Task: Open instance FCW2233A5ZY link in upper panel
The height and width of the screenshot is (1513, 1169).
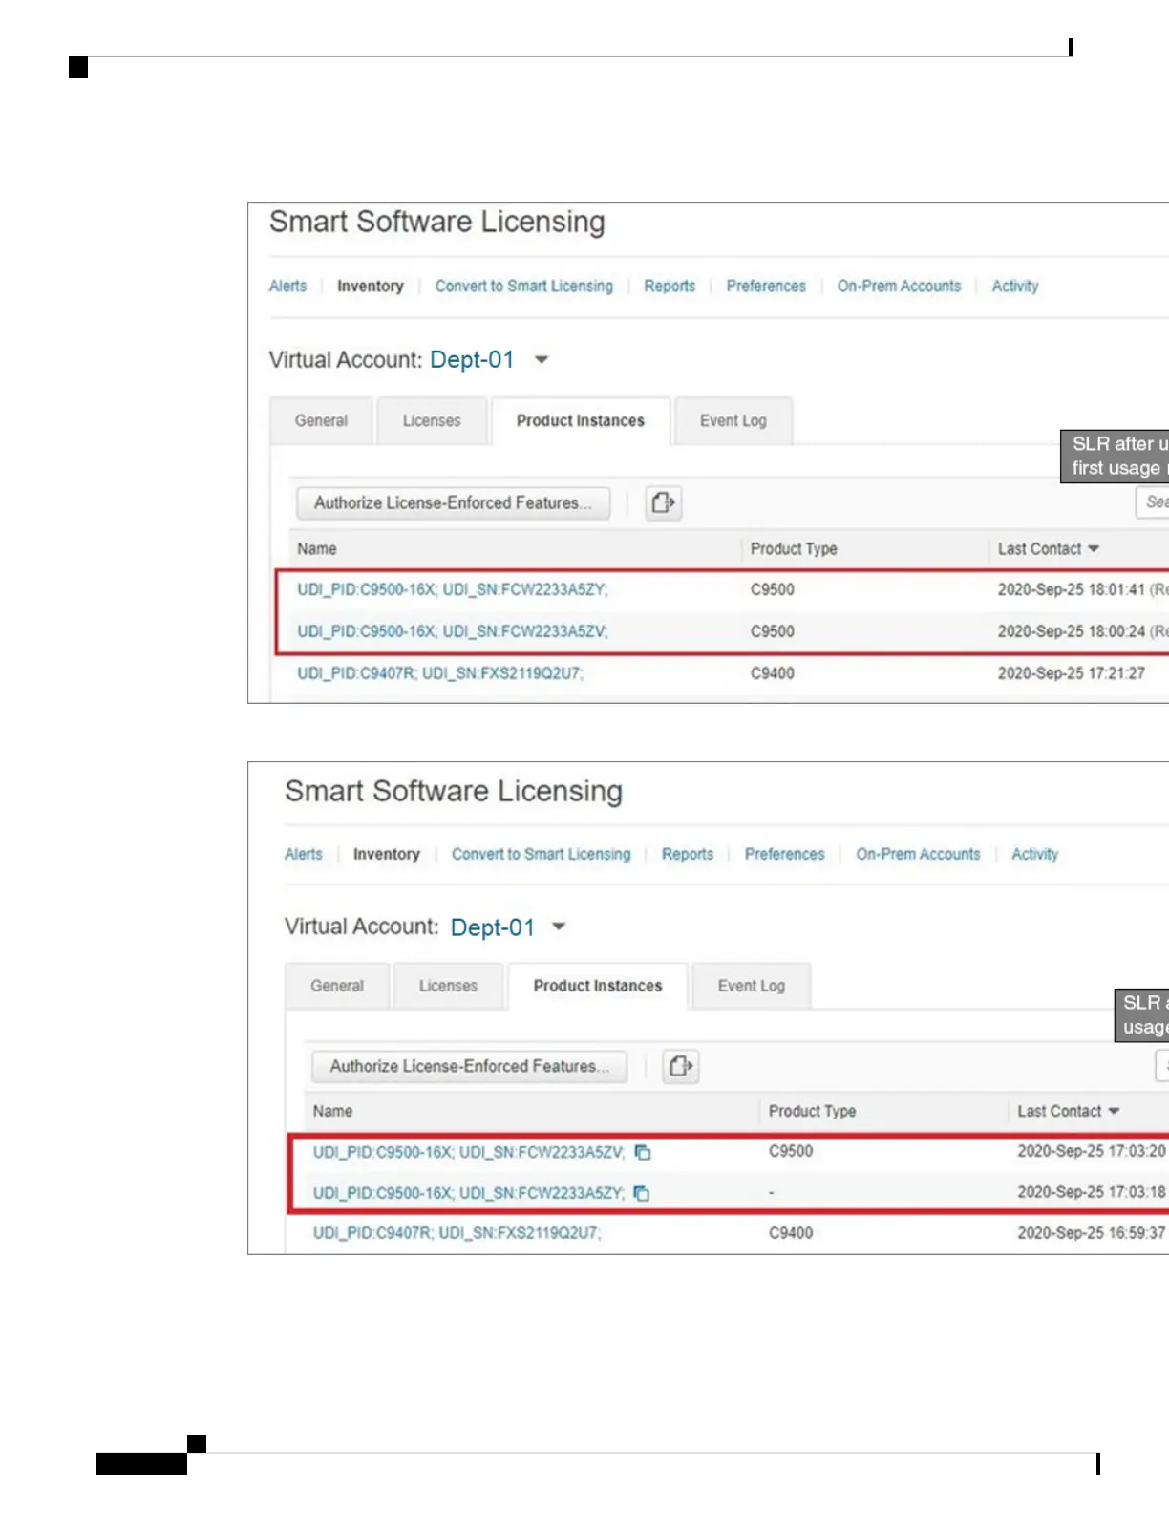Action: [x=453, y=589]
